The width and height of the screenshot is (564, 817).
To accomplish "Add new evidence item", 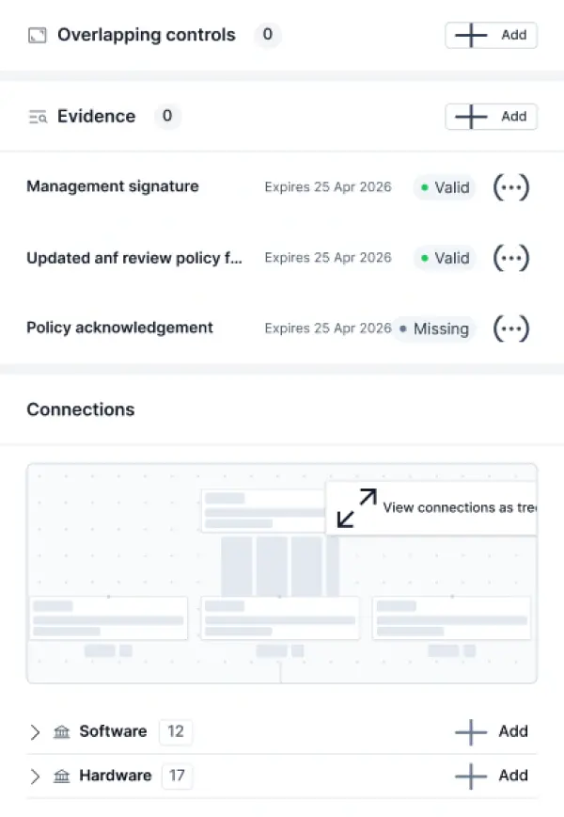I will (x=492, y=116).
